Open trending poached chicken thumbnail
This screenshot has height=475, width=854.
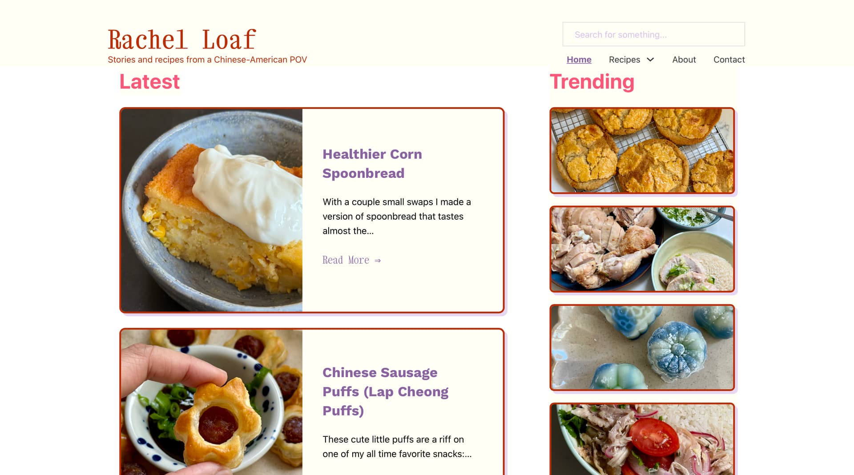642,249
